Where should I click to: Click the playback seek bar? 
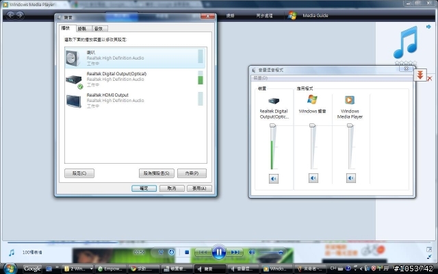pyautogui.click(x=219, y=242)
